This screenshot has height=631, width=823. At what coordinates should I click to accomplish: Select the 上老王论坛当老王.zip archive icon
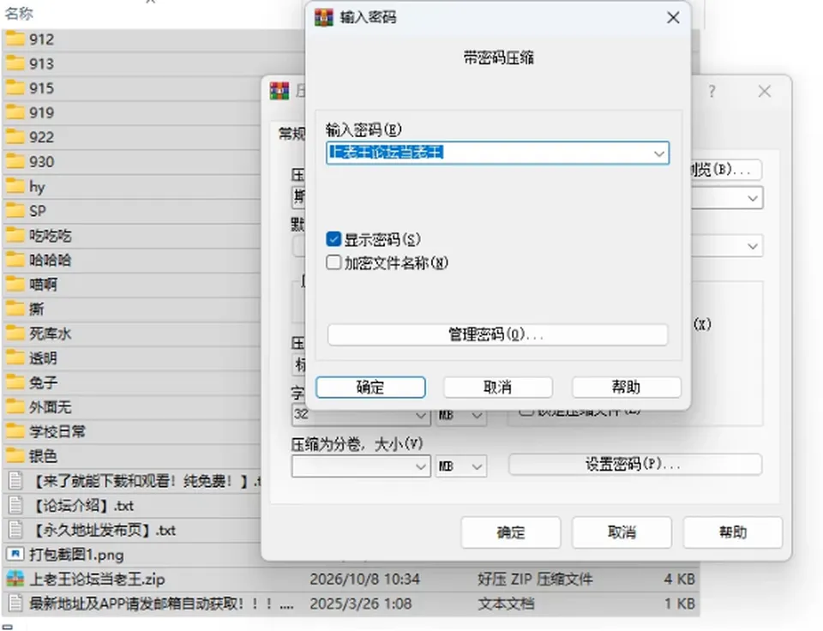click(x=15, y=579)
